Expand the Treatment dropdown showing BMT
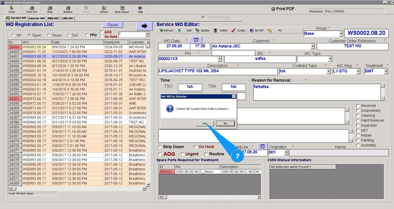The image size is (394, 209). [x=386, y=71]
